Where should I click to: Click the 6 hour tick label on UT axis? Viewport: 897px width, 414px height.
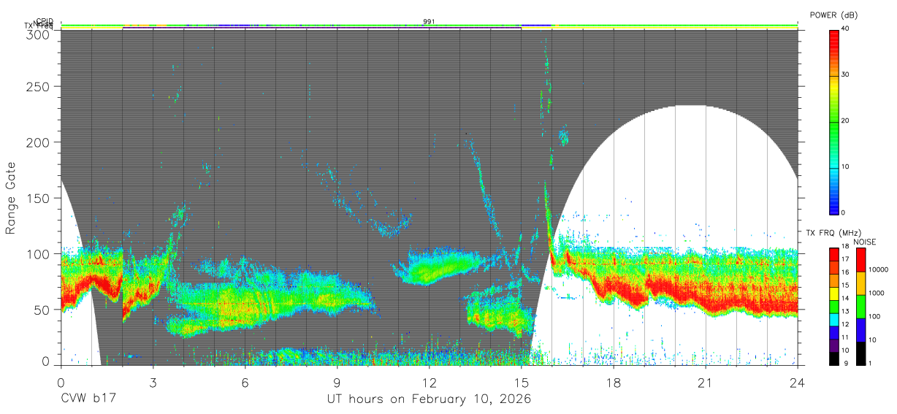pyautogui.click(x=245, y=382)
